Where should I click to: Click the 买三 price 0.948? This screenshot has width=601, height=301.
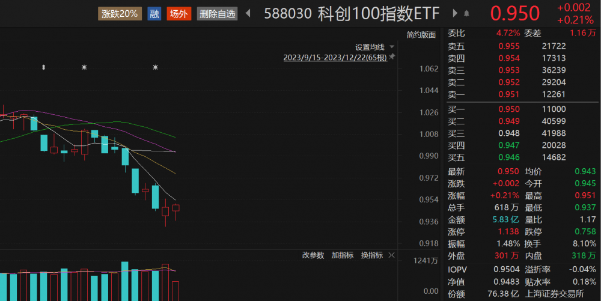[x=508, y=133]
